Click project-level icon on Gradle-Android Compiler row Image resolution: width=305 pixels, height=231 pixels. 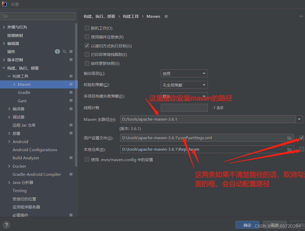tap(71, 174)
